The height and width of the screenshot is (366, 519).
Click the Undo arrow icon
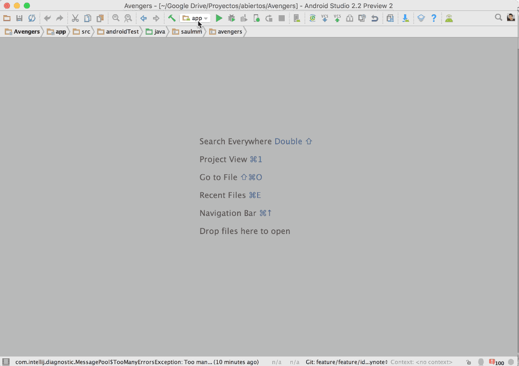[x=48, y=18]
